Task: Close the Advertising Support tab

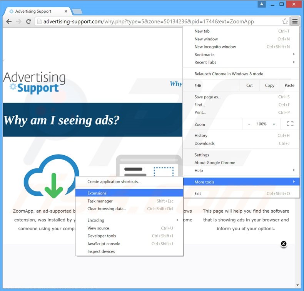Action: [x=66, y=12]
